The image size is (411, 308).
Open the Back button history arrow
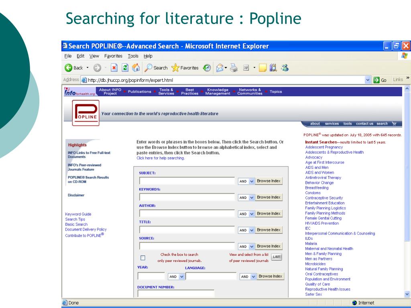point(87,68)
